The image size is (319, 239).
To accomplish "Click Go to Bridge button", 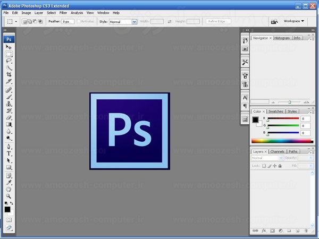I will point(274,21).
